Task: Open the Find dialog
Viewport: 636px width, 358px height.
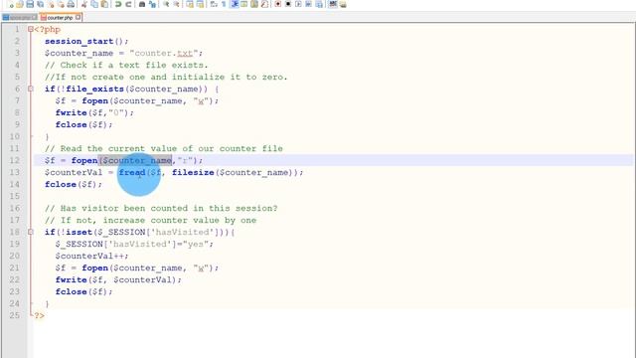Action: (x=142, y=4)
